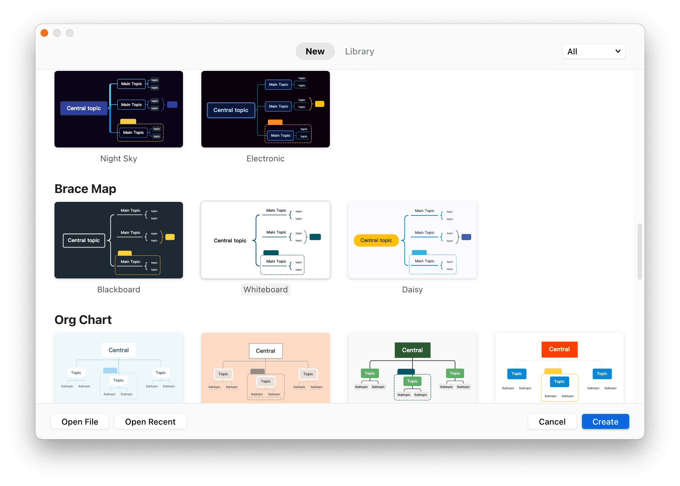Image resolution: width=680 pixels, height=486 pixels.
Task: Click the Whiteboard label
Action: click(266, 290)
